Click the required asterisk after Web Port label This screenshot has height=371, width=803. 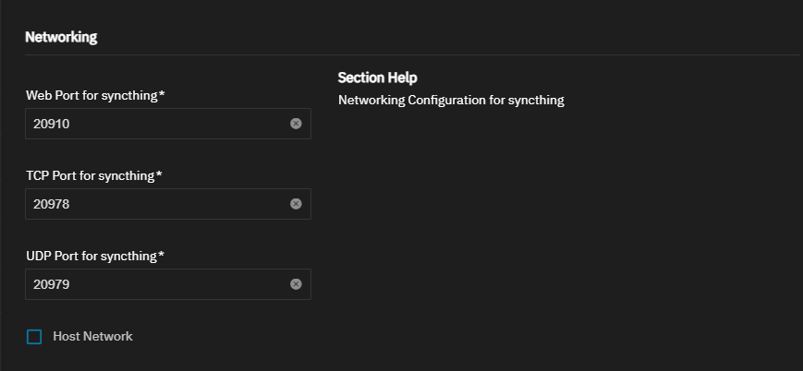tap(162, 94)
